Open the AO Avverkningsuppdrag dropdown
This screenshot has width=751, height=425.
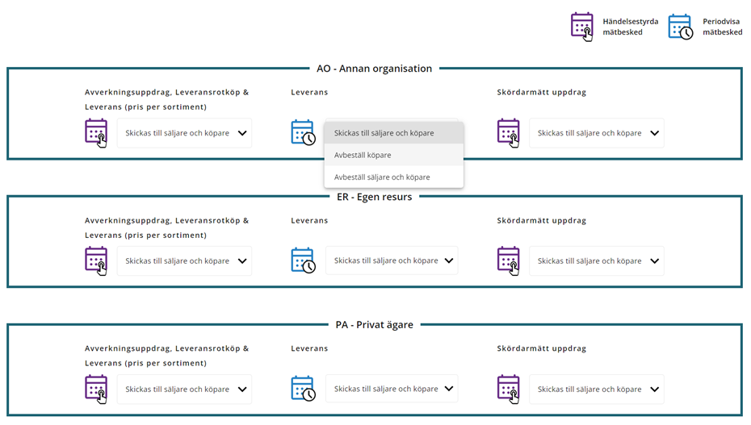[184, 133]
